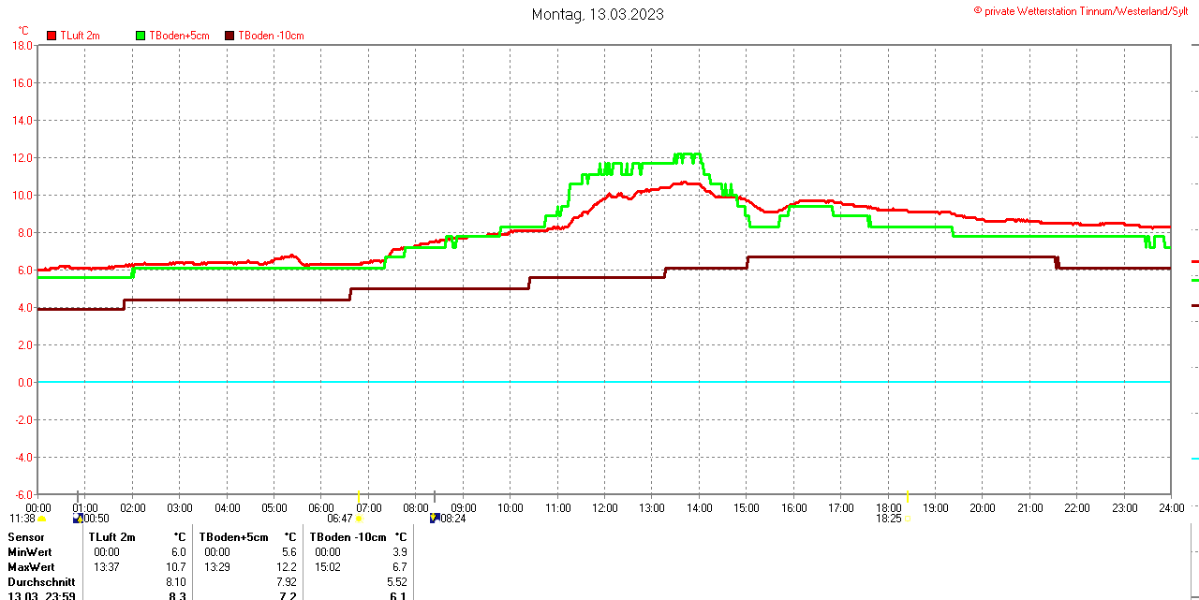The width and height of the screenshot is (1199, 600).
Task: Click the TLuft 2m column header in table
Action: point(111,537)
